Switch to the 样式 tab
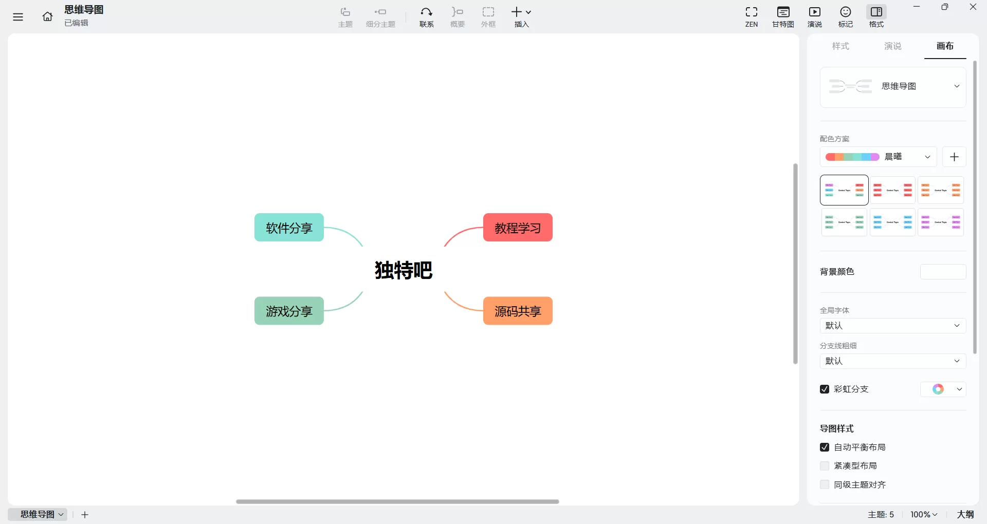Image resolution: width=987 pixels, height=524 pixels. (840, 46)
